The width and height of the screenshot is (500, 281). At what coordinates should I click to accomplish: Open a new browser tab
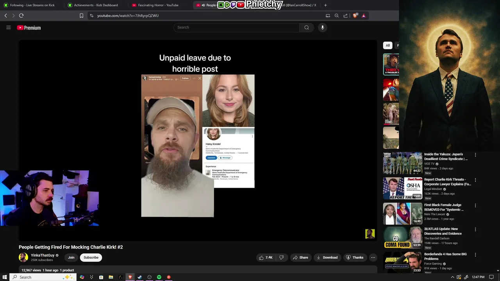click(325, 5)
